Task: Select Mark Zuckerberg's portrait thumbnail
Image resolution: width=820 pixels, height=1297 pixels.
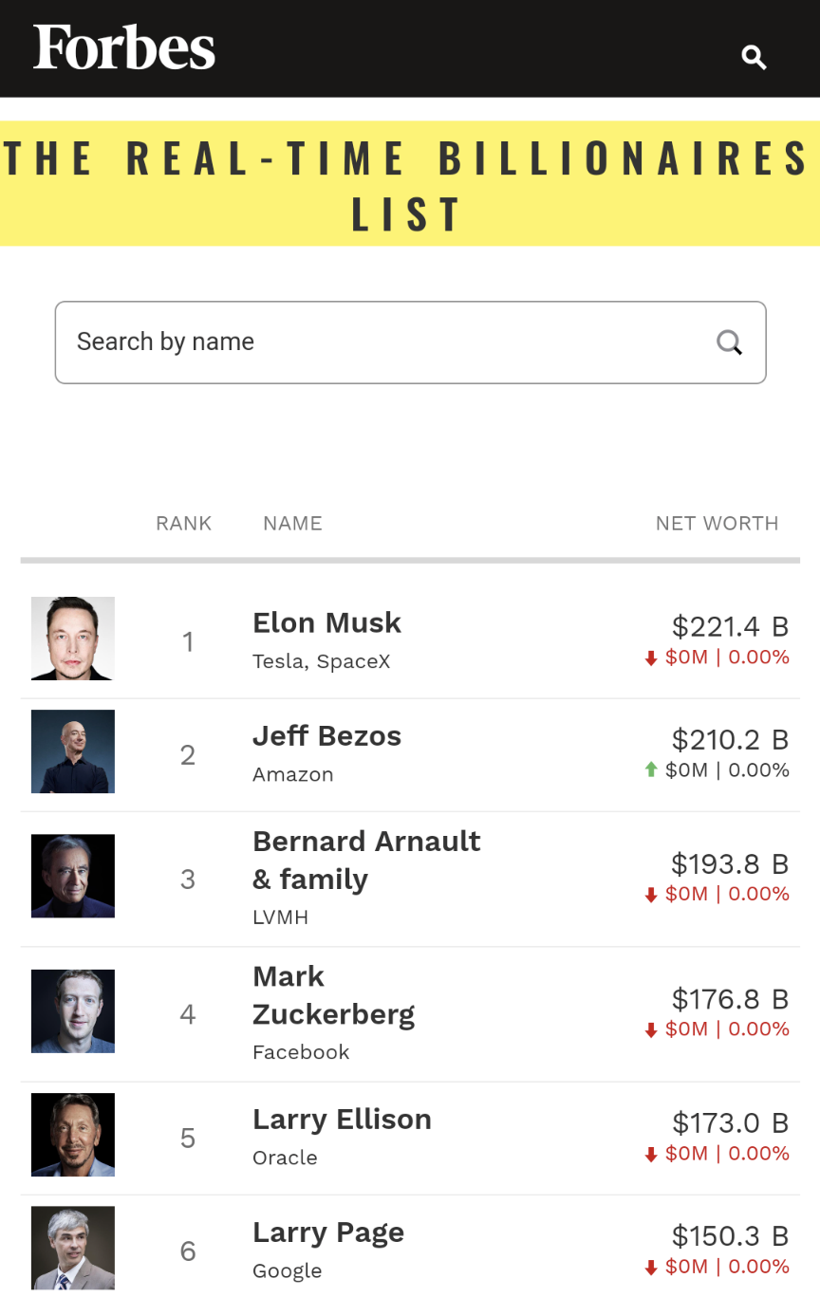Action: (73, 1011)
